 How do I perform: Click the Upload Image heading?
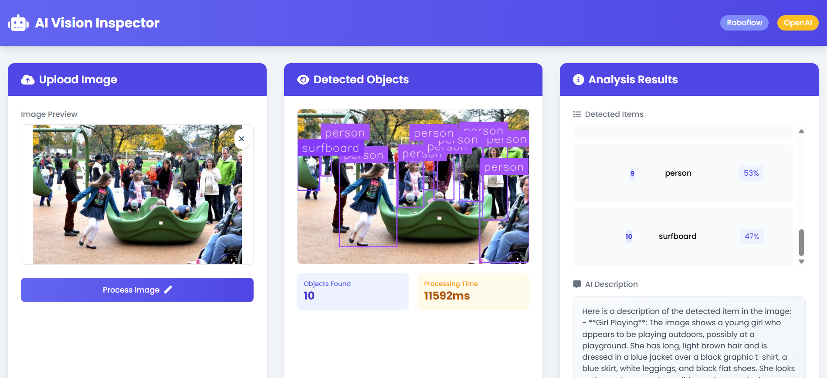78,80
